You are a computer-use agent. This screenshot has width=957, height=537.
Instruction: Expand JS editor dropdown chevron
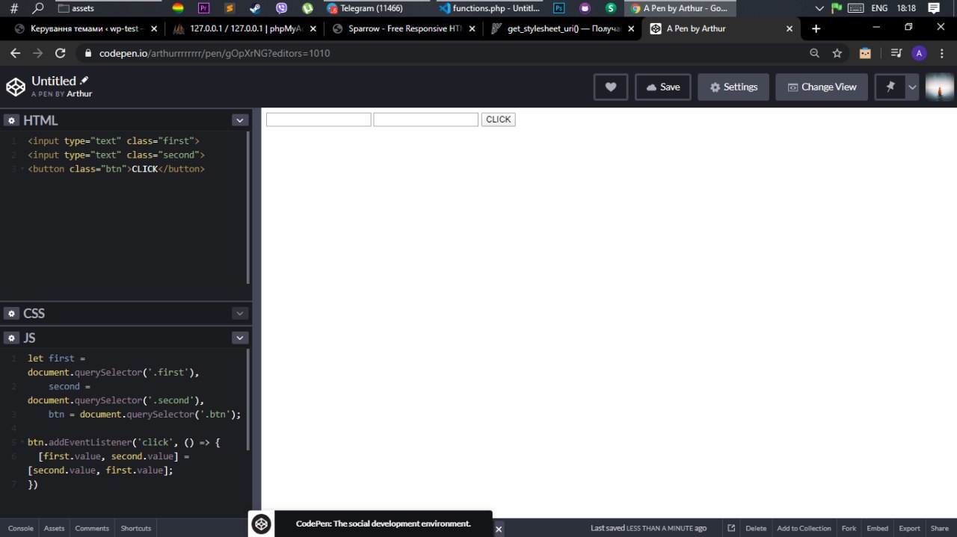point(239,338)
